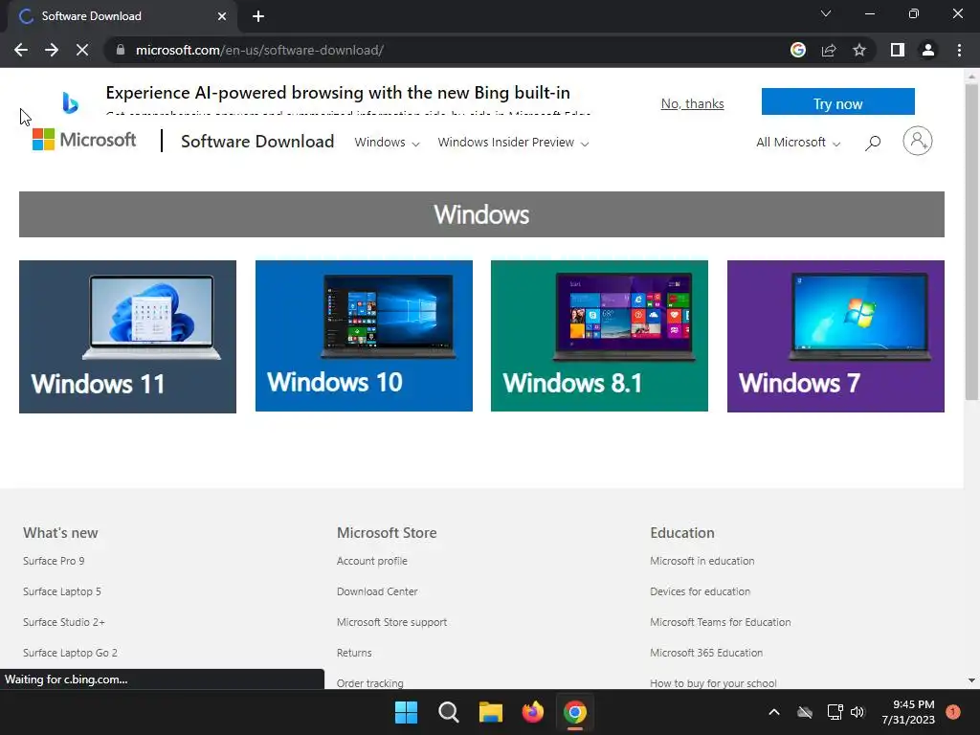This screenshot has height=735, width=980.
Task: View site security lock information
Action: point(120,50)
